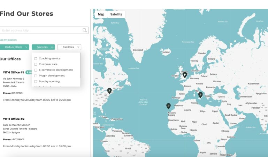The height and width of the screenshot is (157, 268).
Task: Click the Provincia di Catania line
Action: pos(14,82)
